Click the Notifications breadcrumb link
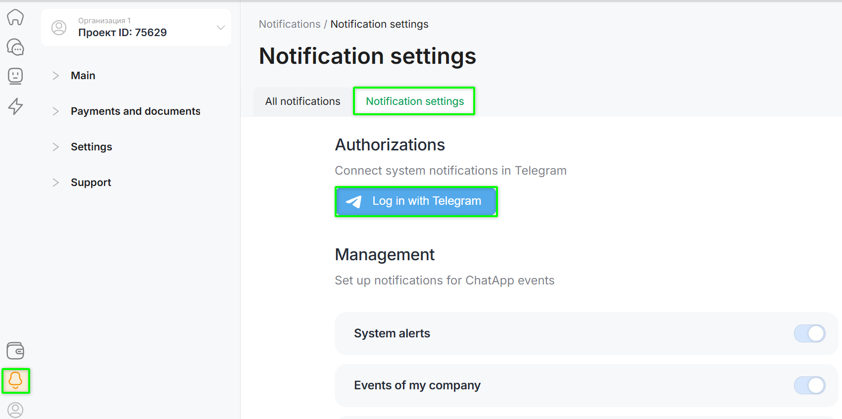The width and height of the screenshot is (842, 419). pos(290,24)
